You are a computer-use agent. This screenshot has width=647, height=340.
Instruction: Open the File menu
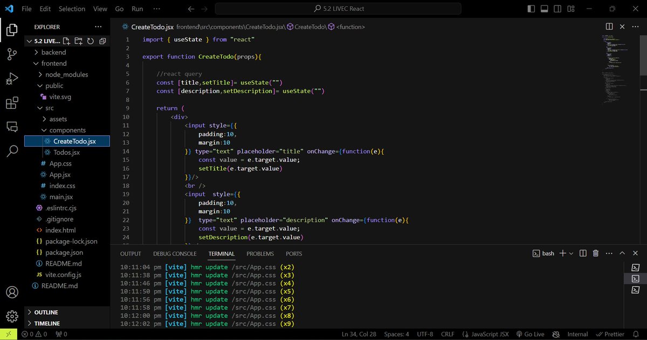click(26, 9)
